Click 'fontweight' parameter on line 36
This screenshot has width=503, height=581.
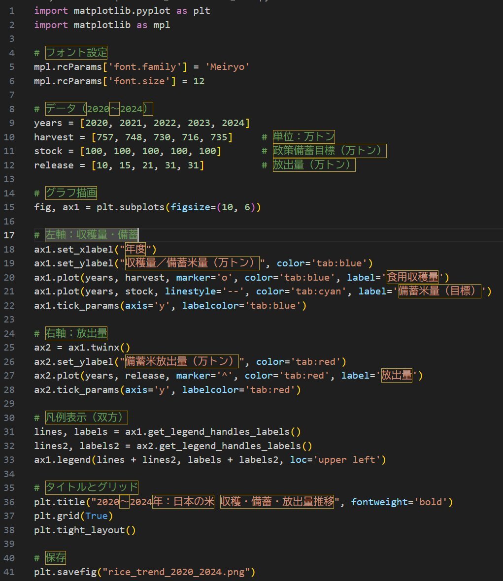pos(379,502)
